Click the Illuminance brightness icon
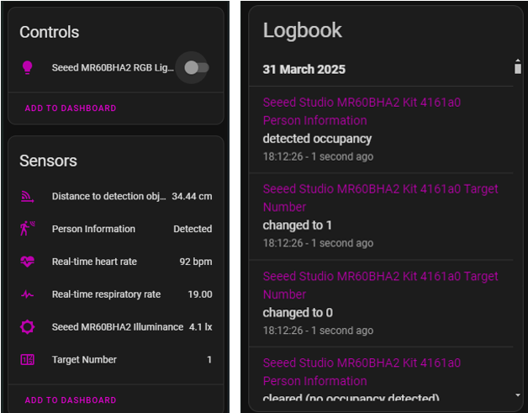Viewport: 528px width, 413px height. point(27,326)
